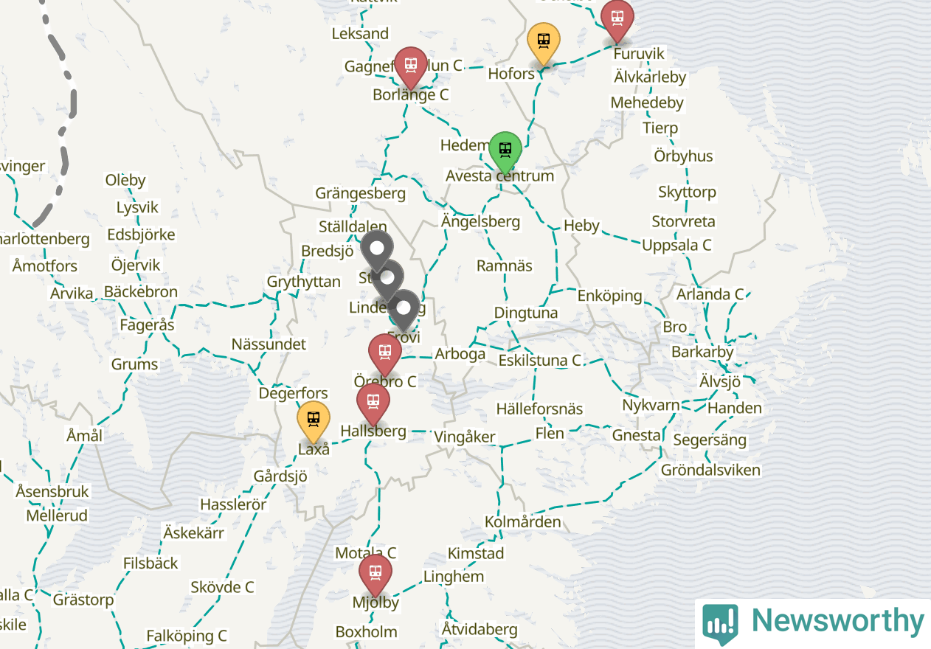Image resolution: width=931 pixels, height=649 pixels.
Task: Open the red train marker at Hallsberg
Action: click(x=373, y=403)
